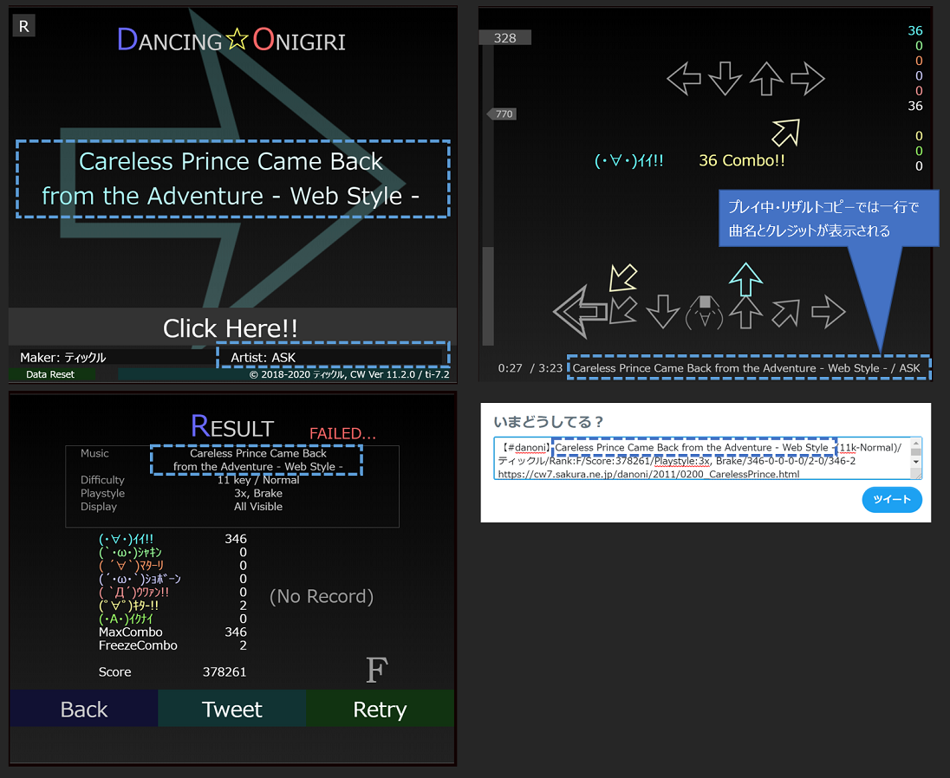Click the '36 Combo!!' text

point(742,160)
